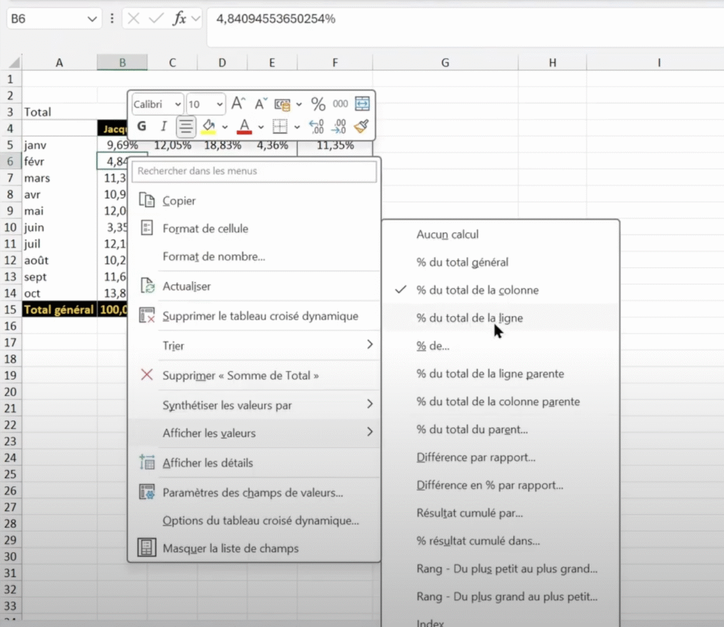724x627 pixels.
Task: Increase font size in mini toolbar
Action: coord(238,103)
